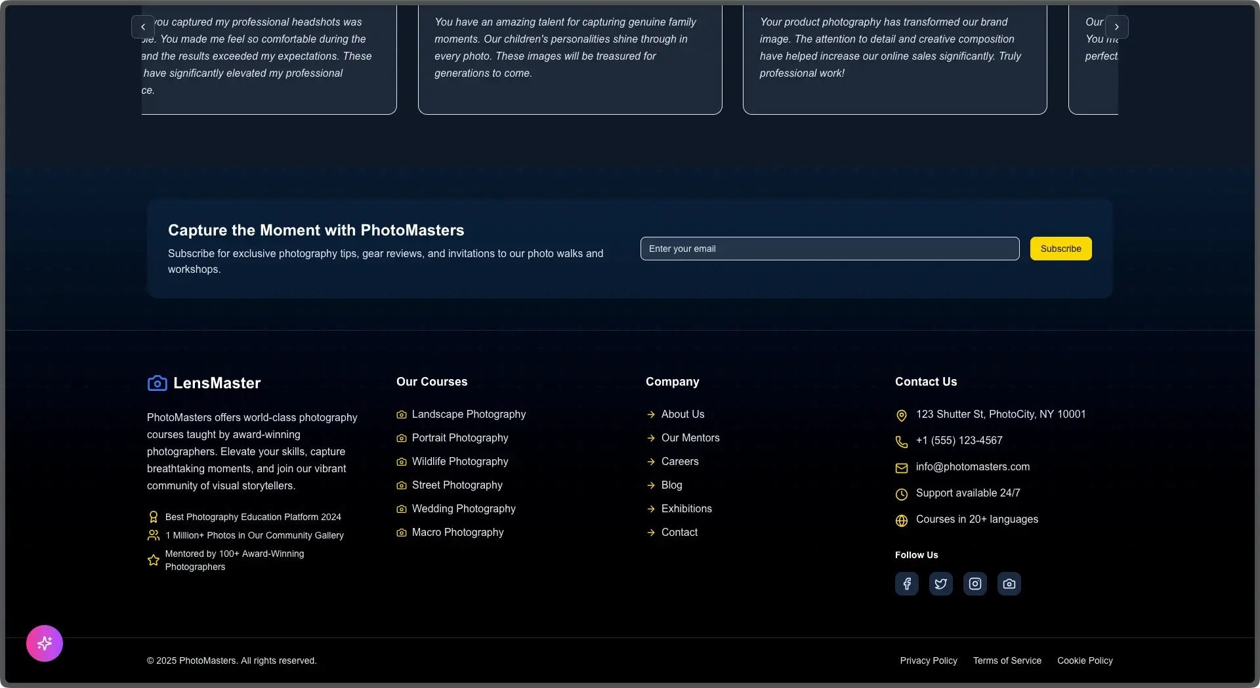Click the Capture the Moment with PhotoMasters heading
The width and height of the screenshot is (1260, 688).
coord(316,230)
